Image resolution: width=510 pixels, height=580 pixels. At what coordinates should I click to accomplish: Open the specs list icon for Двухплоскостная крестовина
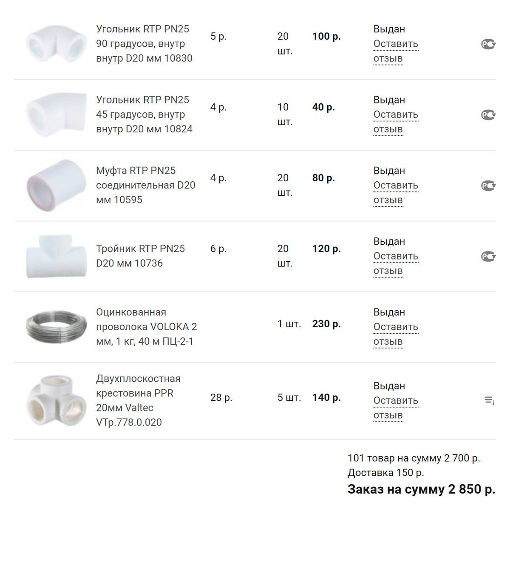tap(489, 400)
